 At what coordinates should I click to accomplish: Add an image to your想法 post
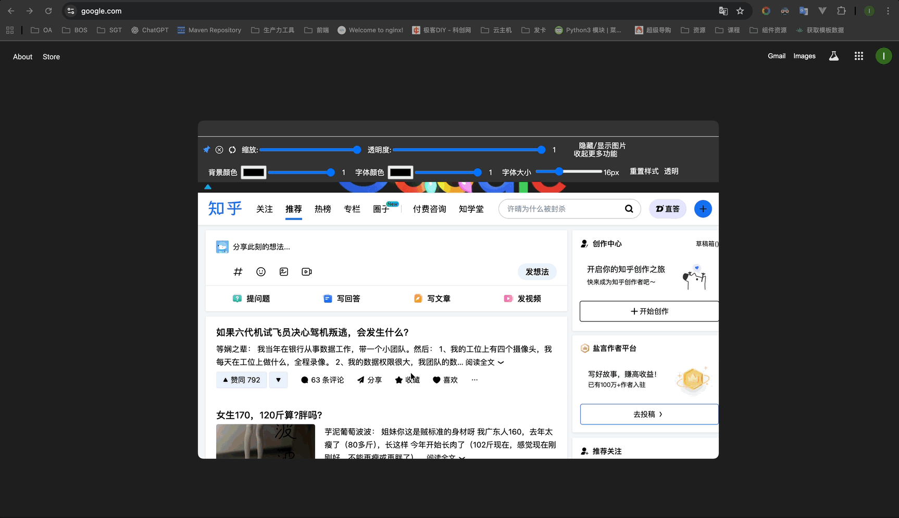coord(284,271)
